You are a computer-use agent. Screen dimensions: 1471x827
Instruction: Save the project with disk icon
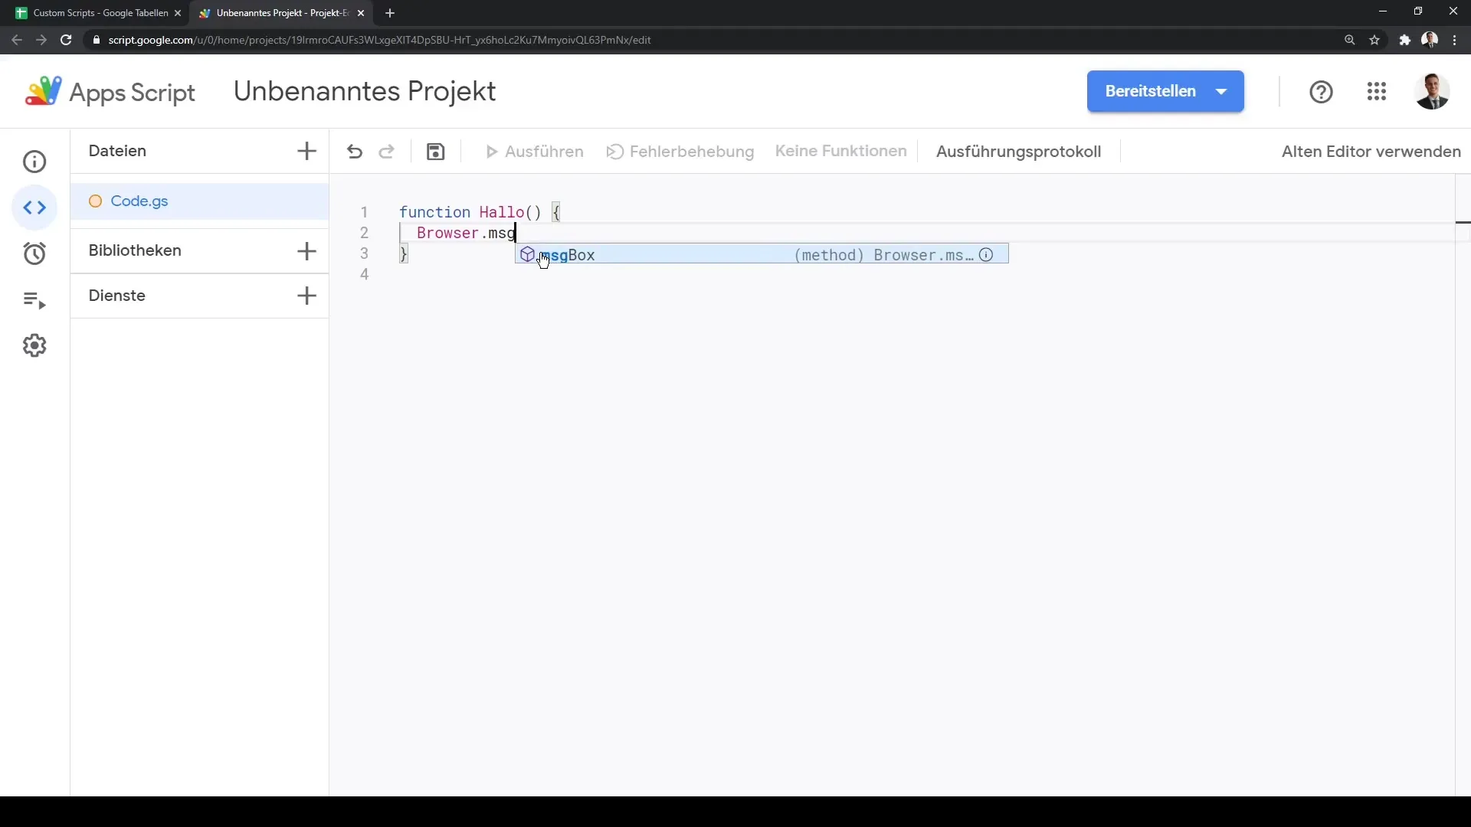[x=435, y=152]
